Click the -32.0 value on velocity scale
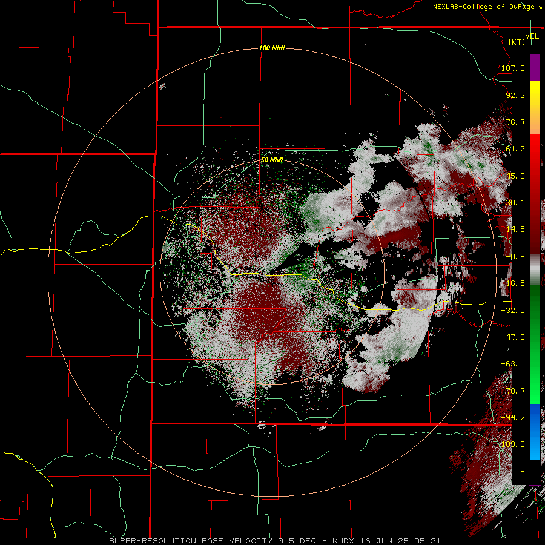This screenshot has height=545, width=545. tap(513, 311)
